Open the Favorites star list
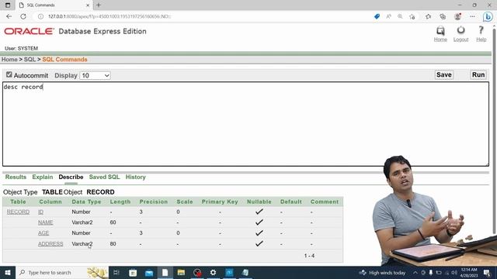Viewport: 497px width, 279px height. coord(428,16)
